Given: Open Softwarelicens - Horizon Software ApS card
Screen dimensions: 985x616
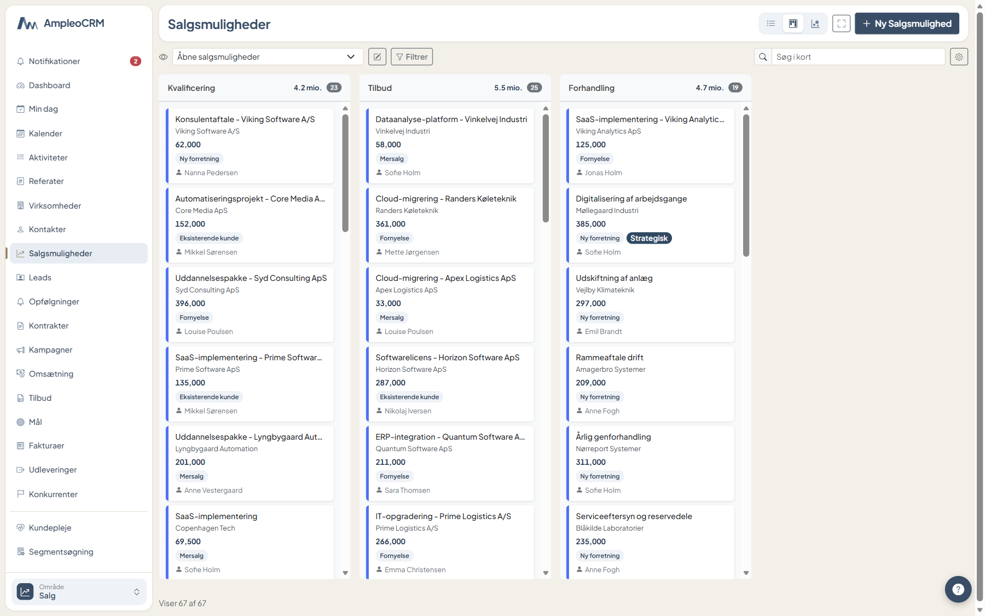Looking at the screenshot, I should pyautogui.click(x=450, y=384).
